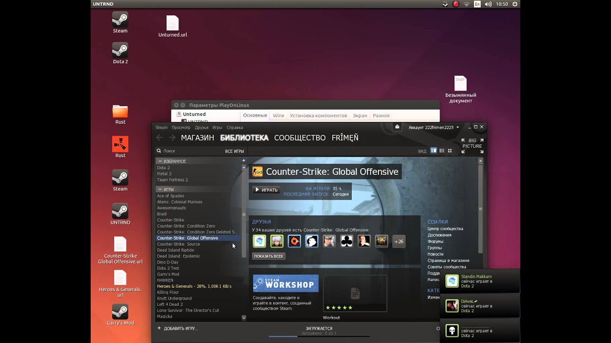Open the Workout workshop item thumbnail
The width and height of the screenshot is (611, 343).
click(355, 293)
